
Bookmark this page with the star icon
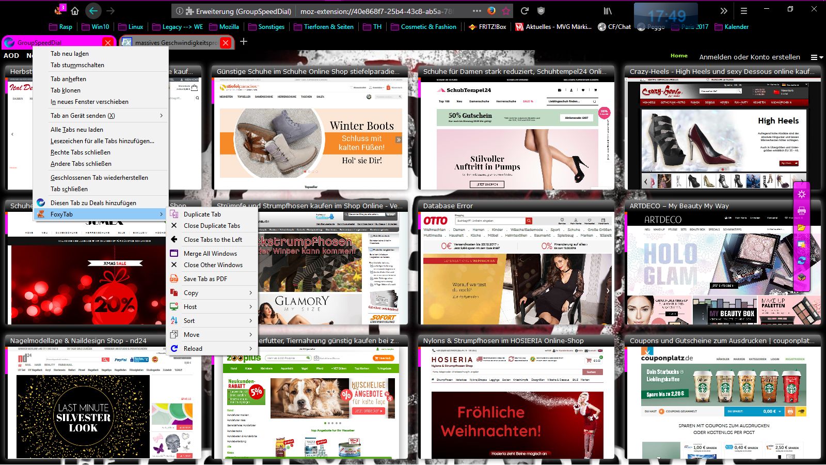506,10
